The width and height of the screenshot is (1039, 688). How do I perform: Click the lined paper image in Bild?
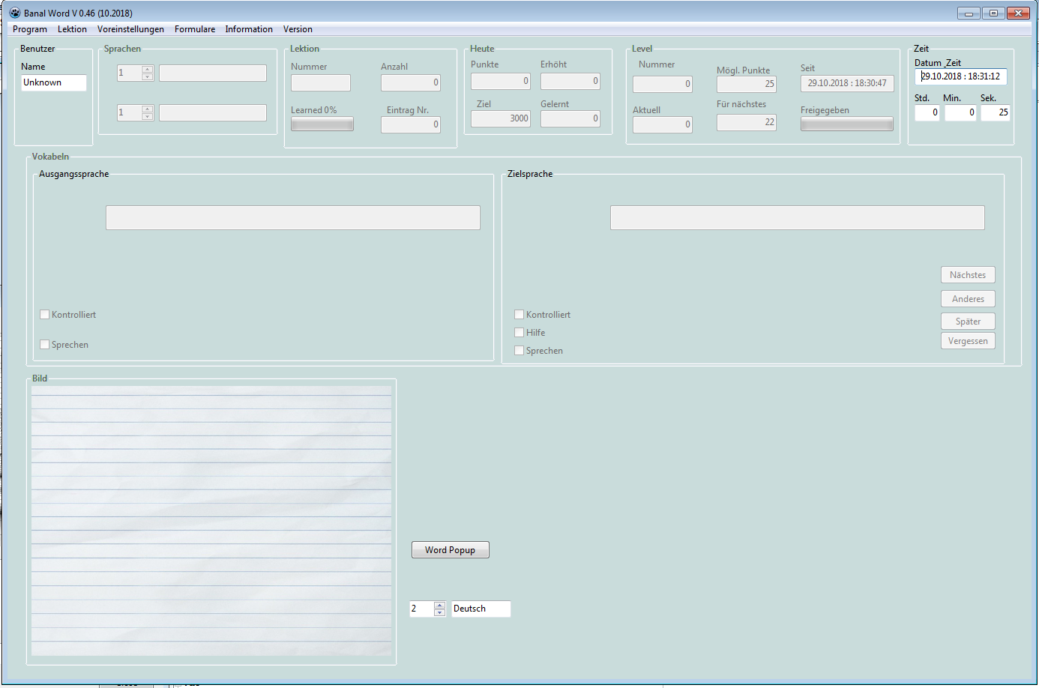tap(211, 521)
